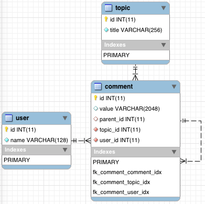Click the hollow diamond beside parent_id

point(95,119)
